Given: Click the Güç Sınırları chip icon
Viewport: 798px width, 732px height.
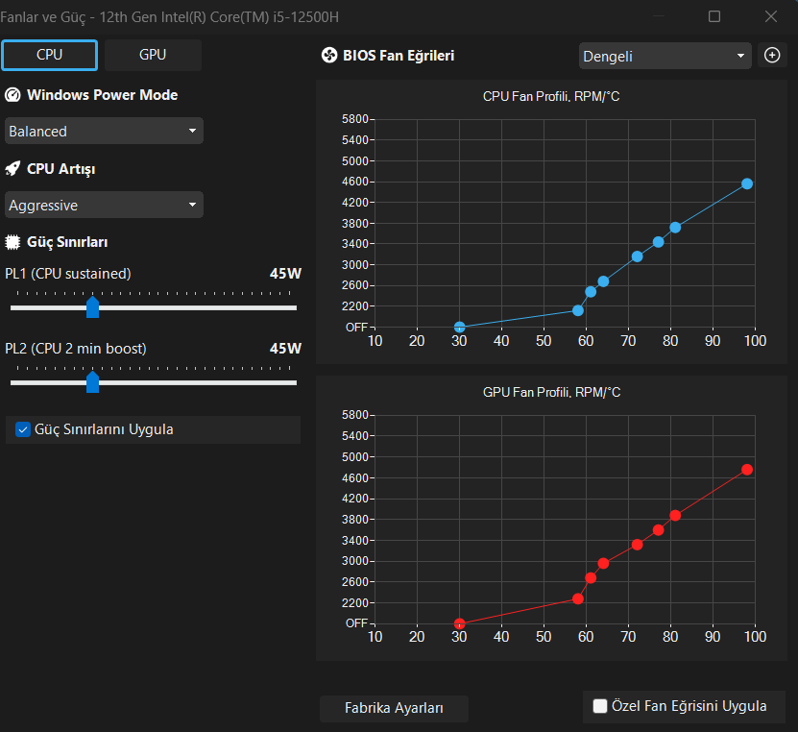Looking at the screenshot, I should (12, 242).
